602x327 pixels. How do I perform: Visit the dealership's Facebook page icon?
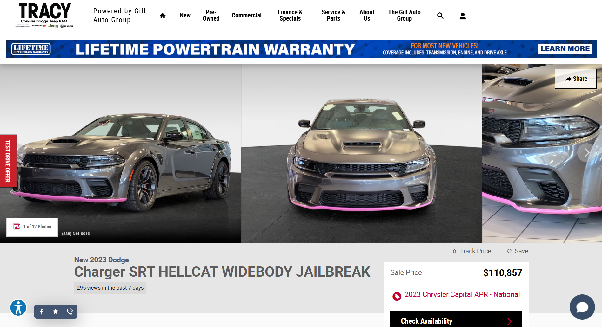click(x=41, y=311)
